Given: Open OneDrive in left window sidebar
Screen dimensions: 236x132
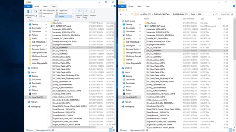Looking at the screenshot, I should (34, 68).
